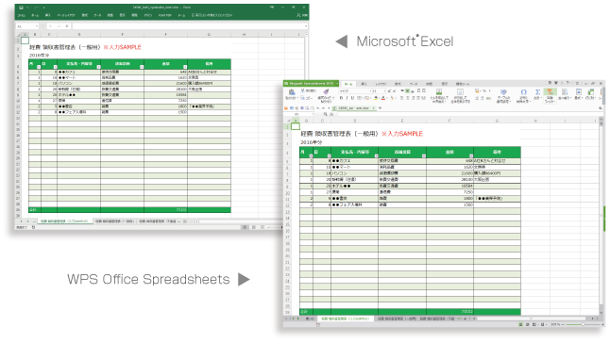Select Review tab in WPS Spreadsheets

[429, 84]
